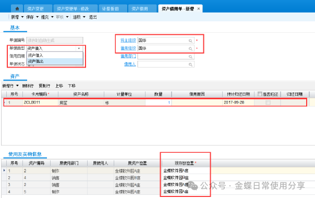Toggle the 是否归还 header checkbox

tap(260, 94)
